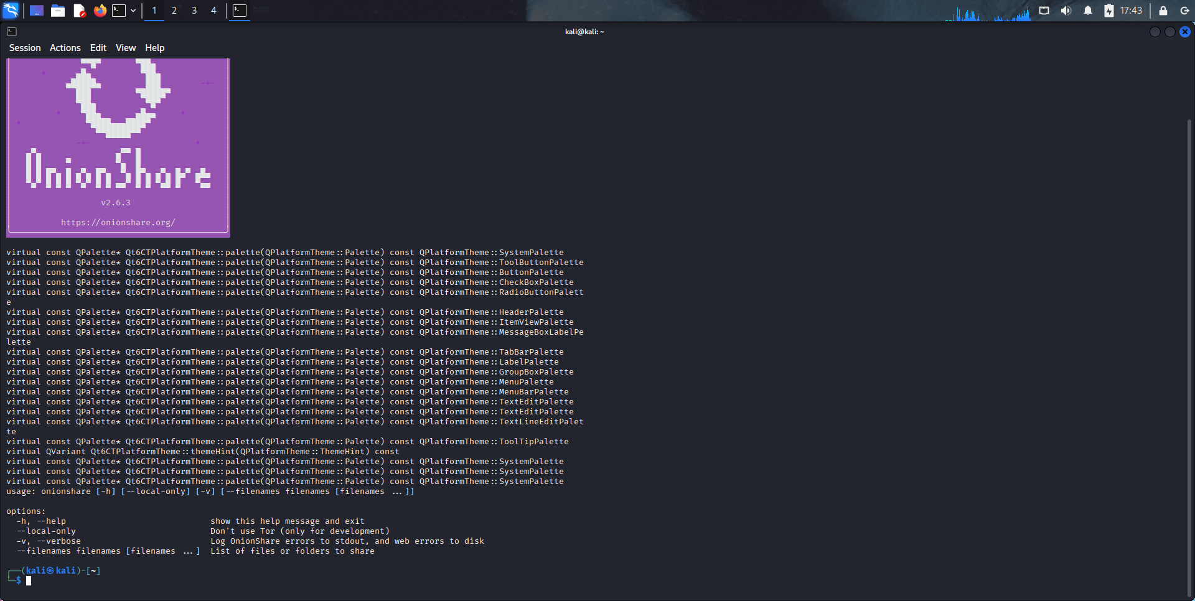
Task: Click the '-h, --help' option
Action: point(41,521)
